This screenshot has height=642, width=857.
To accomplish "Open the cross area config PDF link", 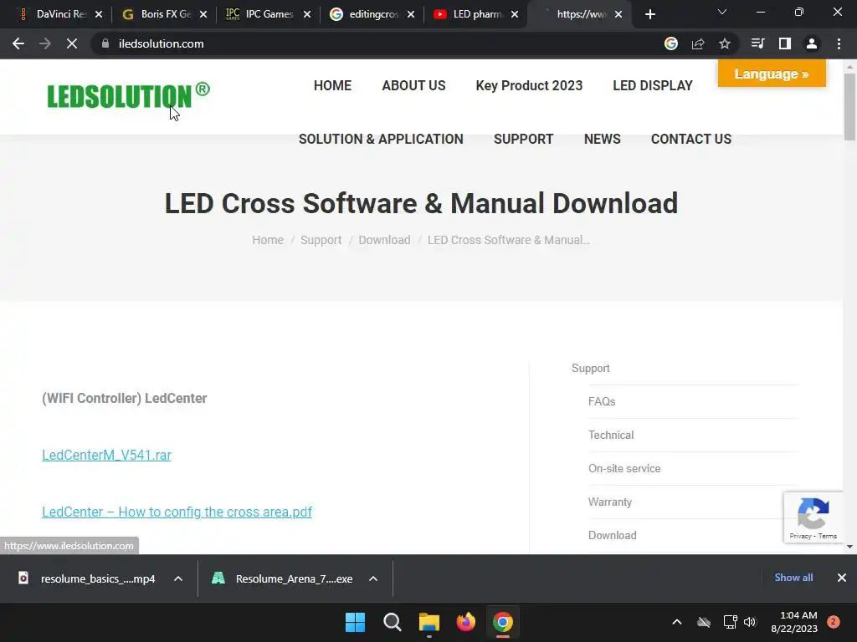I will tap(177, 512).
